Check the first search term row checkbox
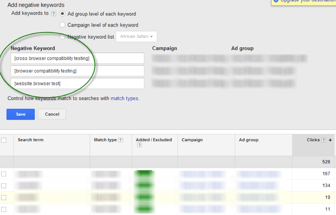This screenshot has width=336, height=215. pos(3,174)
